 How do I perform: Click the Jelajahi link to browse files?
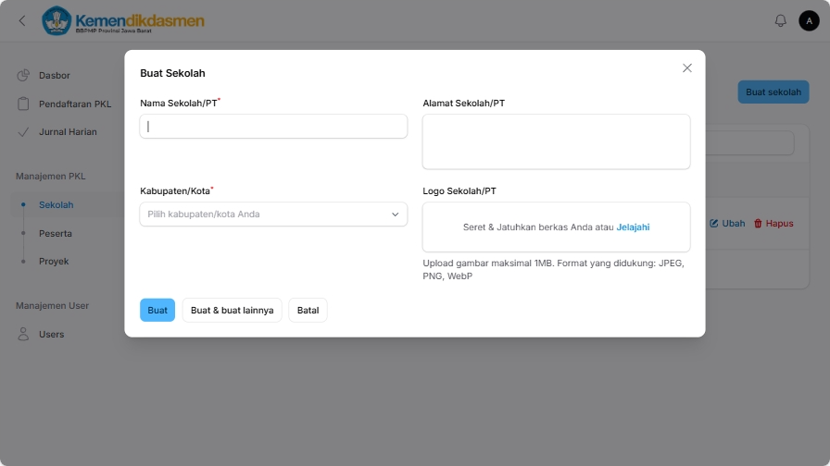[633, 227]
